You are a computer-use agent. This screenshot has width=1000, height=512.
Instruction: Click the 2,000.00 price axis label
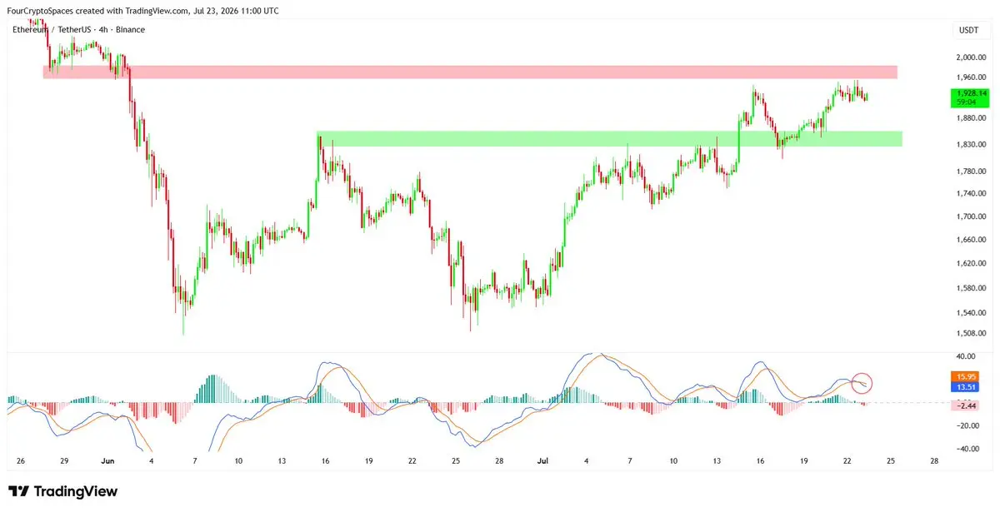(970, 57)
